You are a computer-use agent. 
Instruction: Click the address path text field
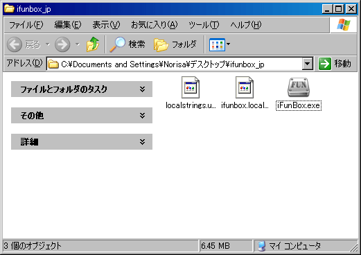[x=174, y=64]
